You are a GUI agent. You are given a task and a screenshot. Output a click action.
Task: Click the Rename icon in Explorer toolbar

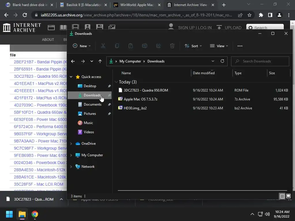coord(145,46)
